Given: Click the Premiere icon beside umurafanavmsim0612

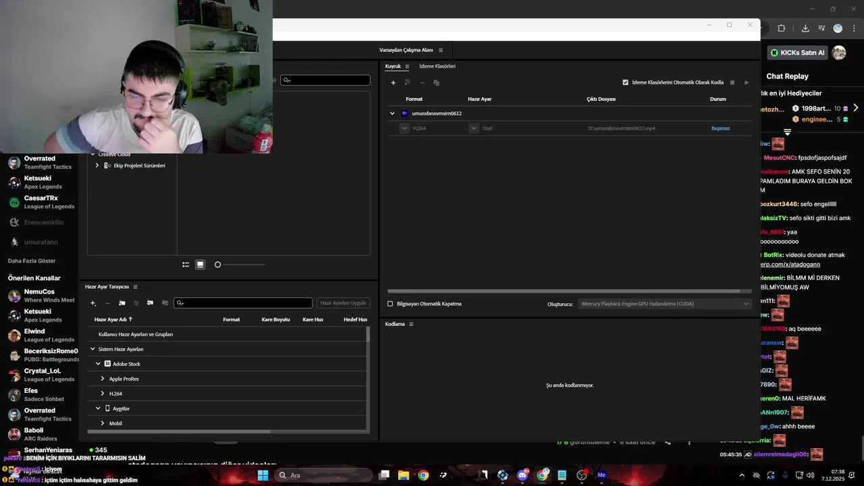Looking at the screenshot, I should pyautogui.click(x=404, y=113).
